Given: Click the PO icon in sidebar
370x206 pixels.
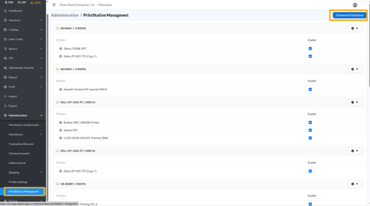Looking at the screenshot, I should click(5, 58).
